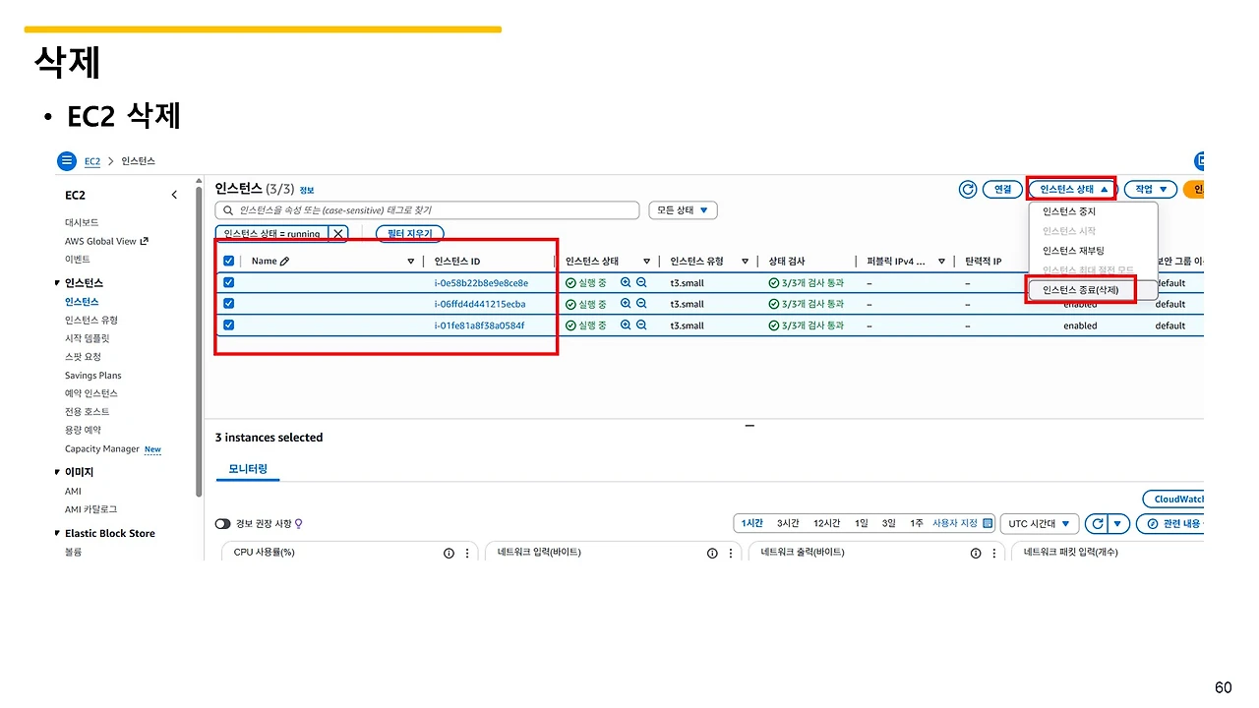The image size is (1259, 708).
Task: Click the info icon on 네트워크 출력(바이트) chart
Action: 976,553
